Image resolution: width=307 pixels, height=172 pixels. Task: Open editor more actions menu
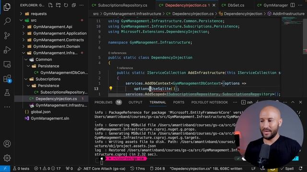[x=300, y=5]
